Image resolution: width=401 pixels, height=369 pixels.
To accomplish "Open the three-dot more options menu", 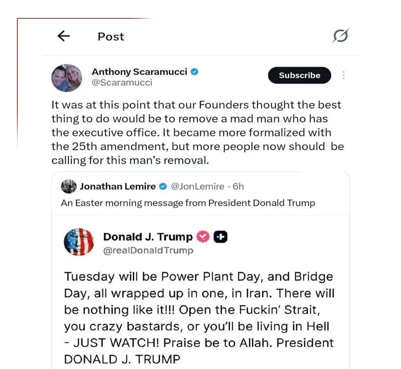I will (344, 75).
